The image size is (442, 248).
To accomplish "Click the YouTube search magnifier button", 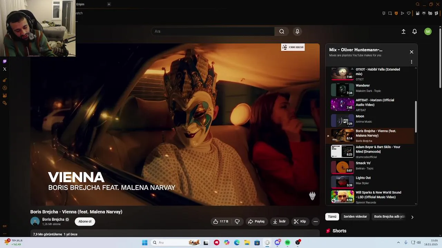I will tap(282, 31).
